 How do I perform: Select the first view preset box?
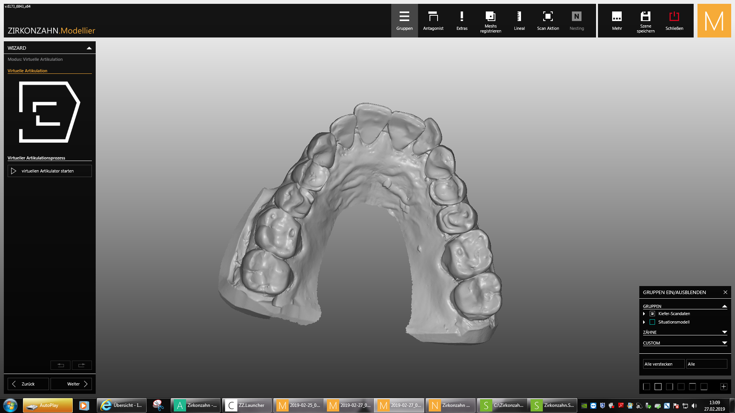[647, 387]
